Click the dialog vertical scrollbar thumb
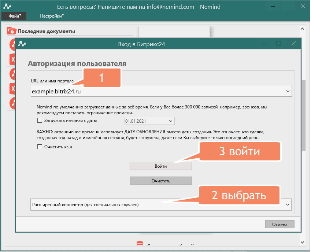This screenshot has height=252, width=311. pos(303,115)
